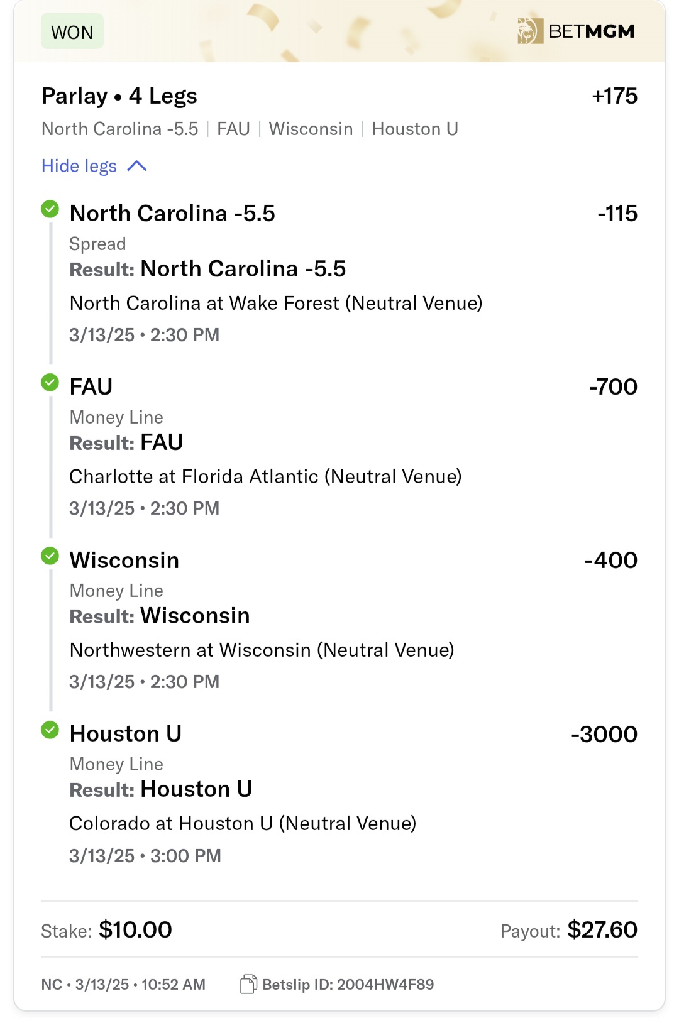The height and width of the screenshot is (1018, 679).
Task: Click green checkmark next to Houston U leg
Action: pyautogui.click(x=50, y=730)
